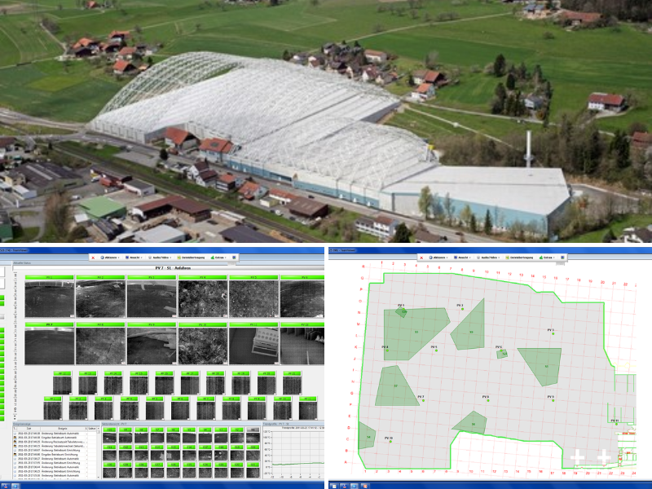Image resolution: width=652 pixels, height=489 pixels.
Task: Click PV 5 marker dot on the map
Action: (x=436, y=350)
